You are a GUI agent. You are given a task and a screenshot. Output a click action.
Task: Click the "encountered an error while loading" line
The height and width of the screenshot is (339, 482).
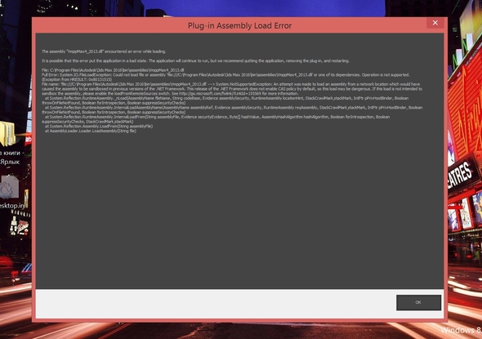[x=104, y=51]
